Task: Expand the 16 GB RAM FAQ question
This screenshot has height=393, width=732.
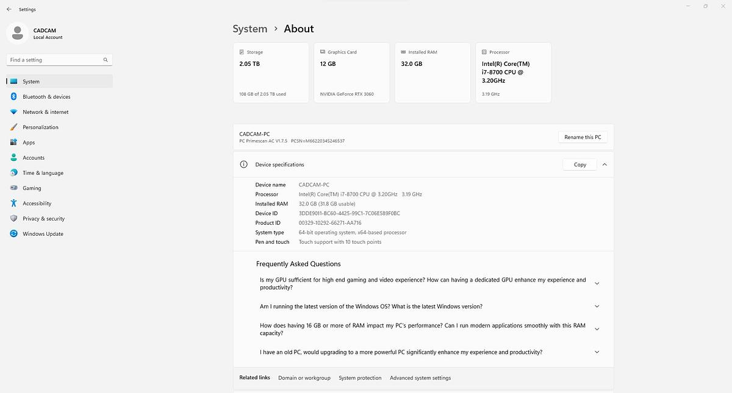Action: [x=597, y=329]
